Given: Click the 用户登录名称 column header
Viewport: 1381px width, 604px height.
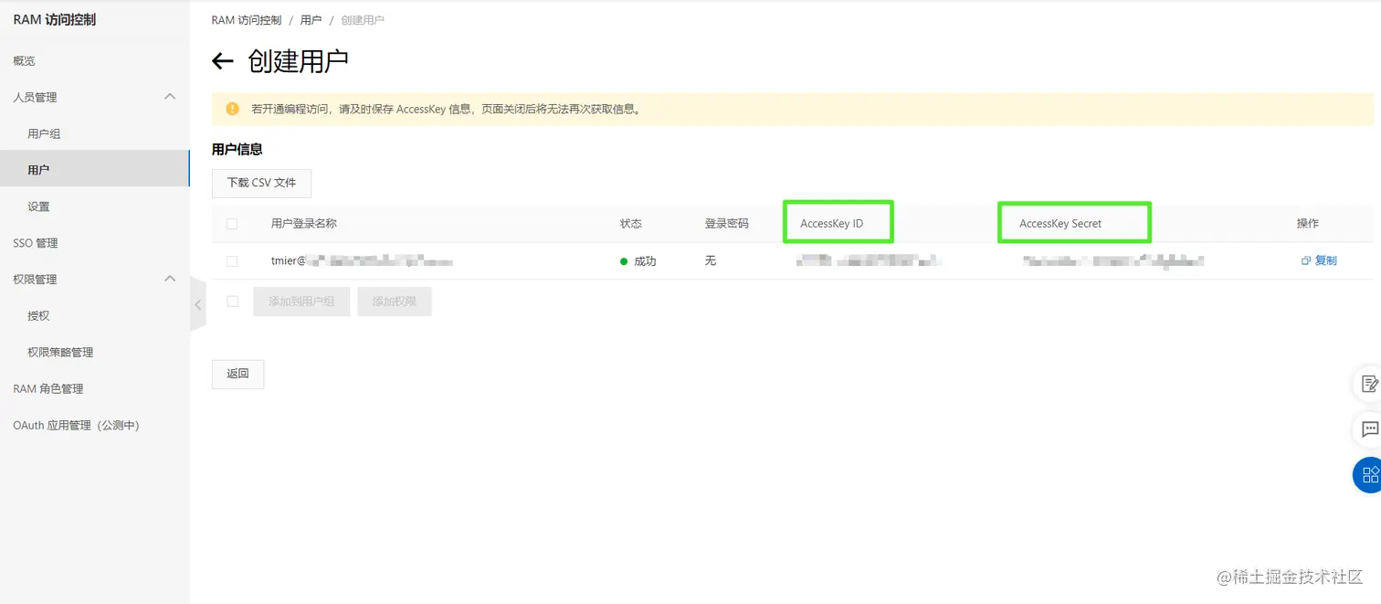Looking at the screenshot, I should click(x=304, y=224).
